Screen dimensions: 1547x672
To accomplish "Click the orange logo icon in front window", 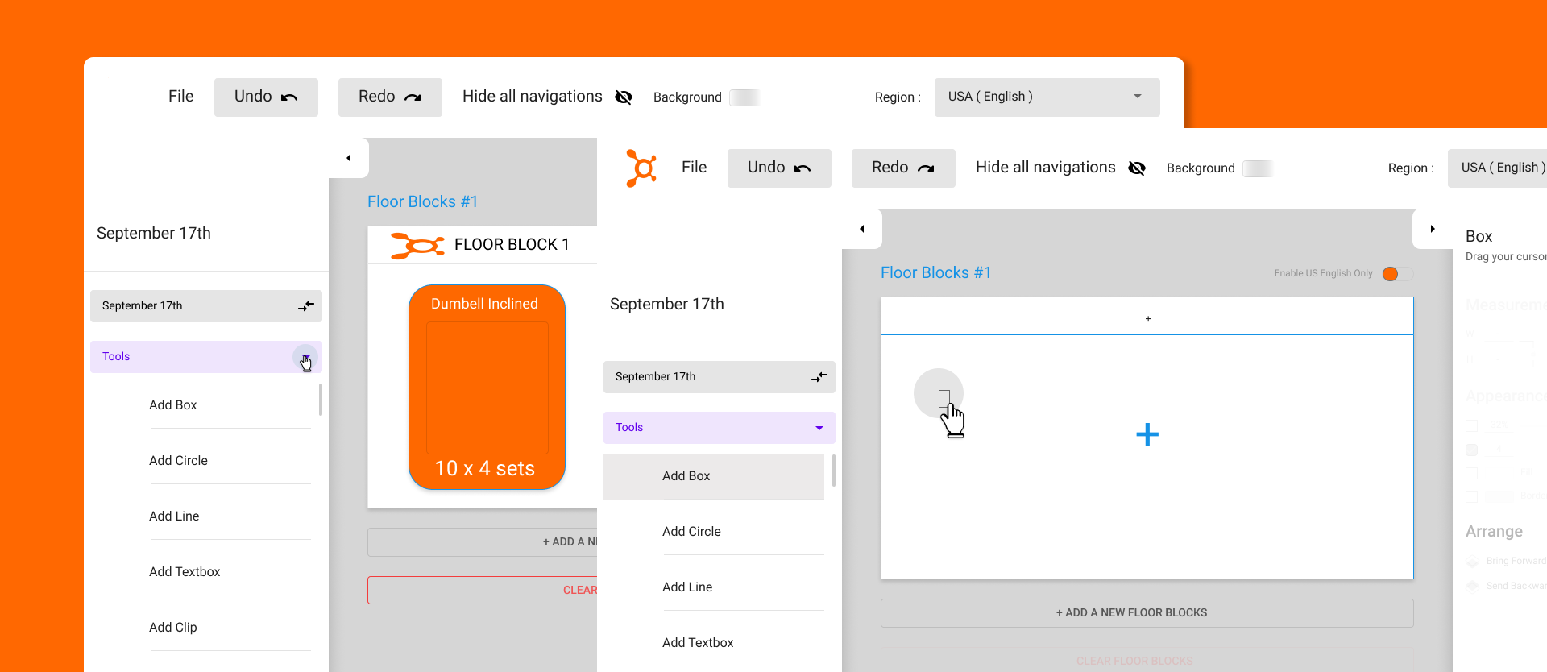I will click(x=641, y=168).
